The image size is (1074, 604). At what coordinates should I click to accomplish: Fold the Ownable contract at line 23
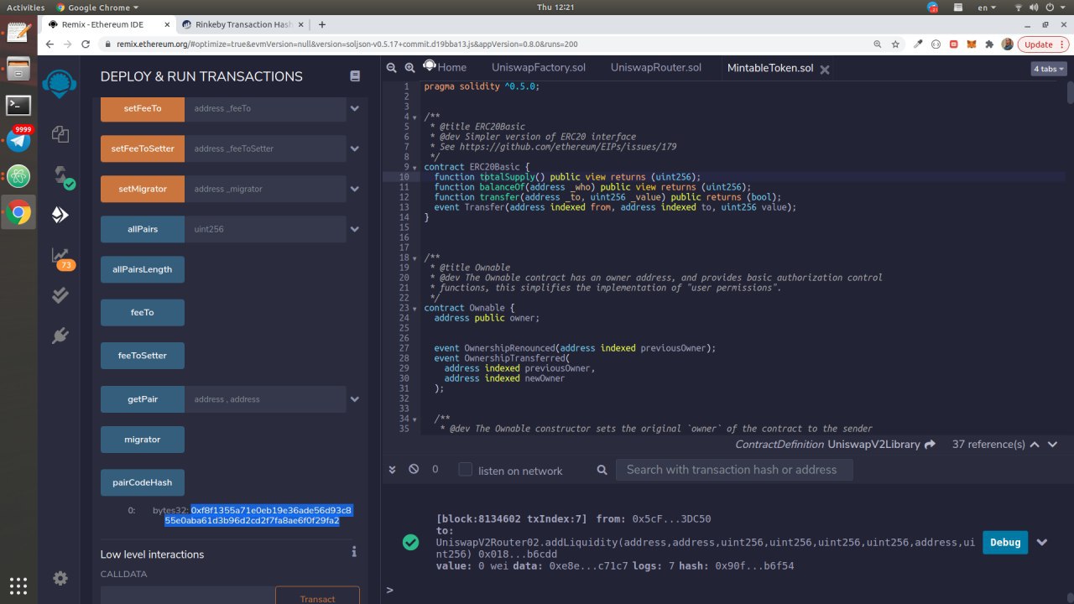(x=415, y=308)
